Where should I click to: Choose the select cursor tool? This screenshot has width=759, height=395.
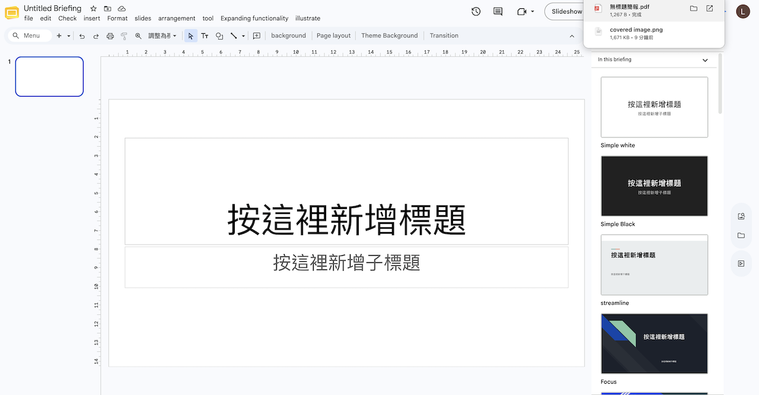190,36
